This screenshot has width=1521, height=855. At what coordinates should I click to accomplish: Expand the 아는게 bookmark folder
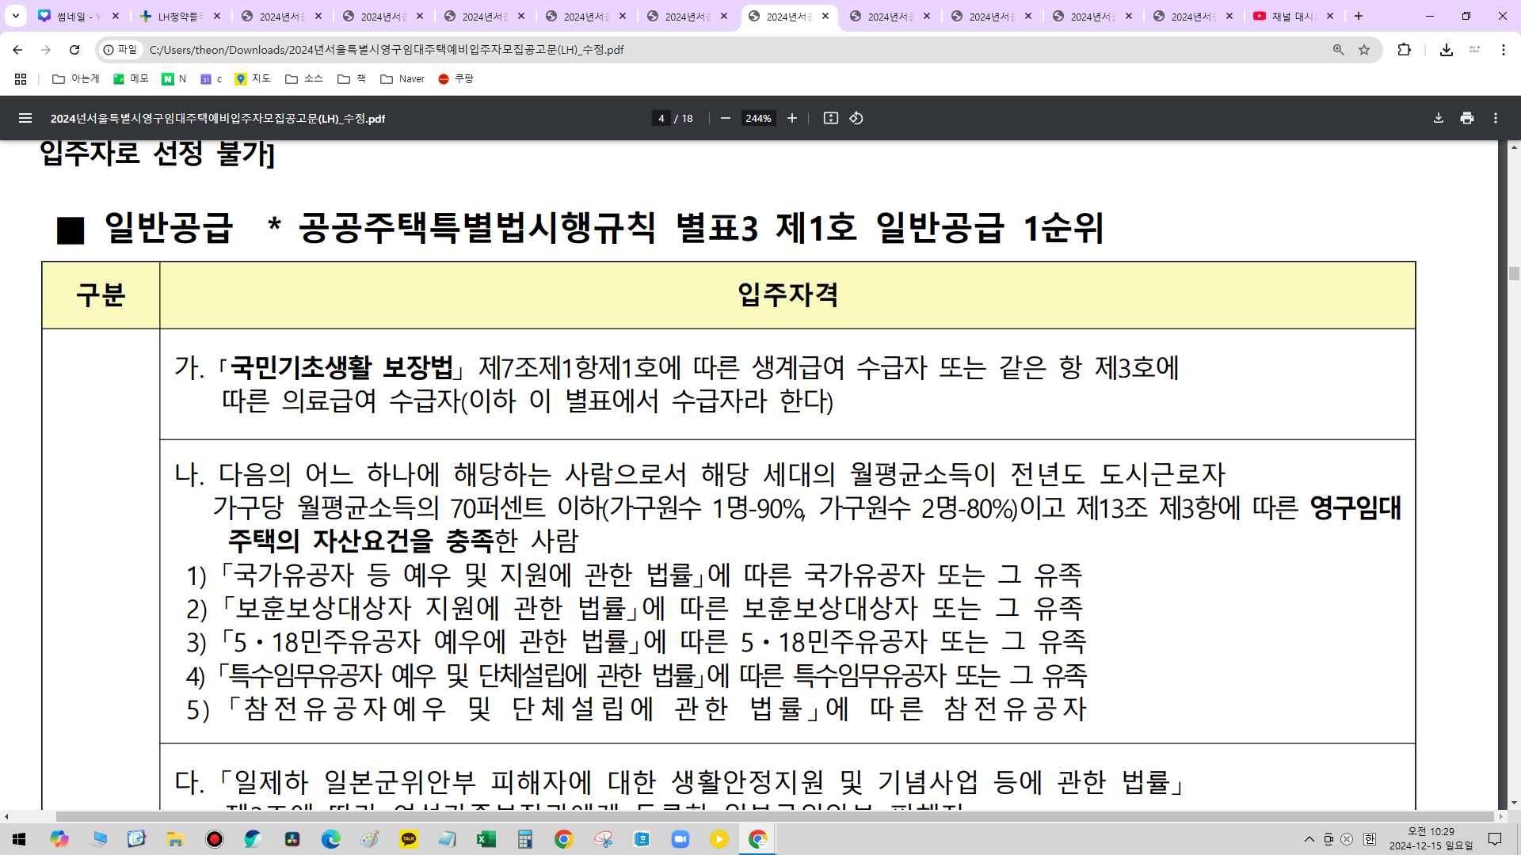coord(75,79)
